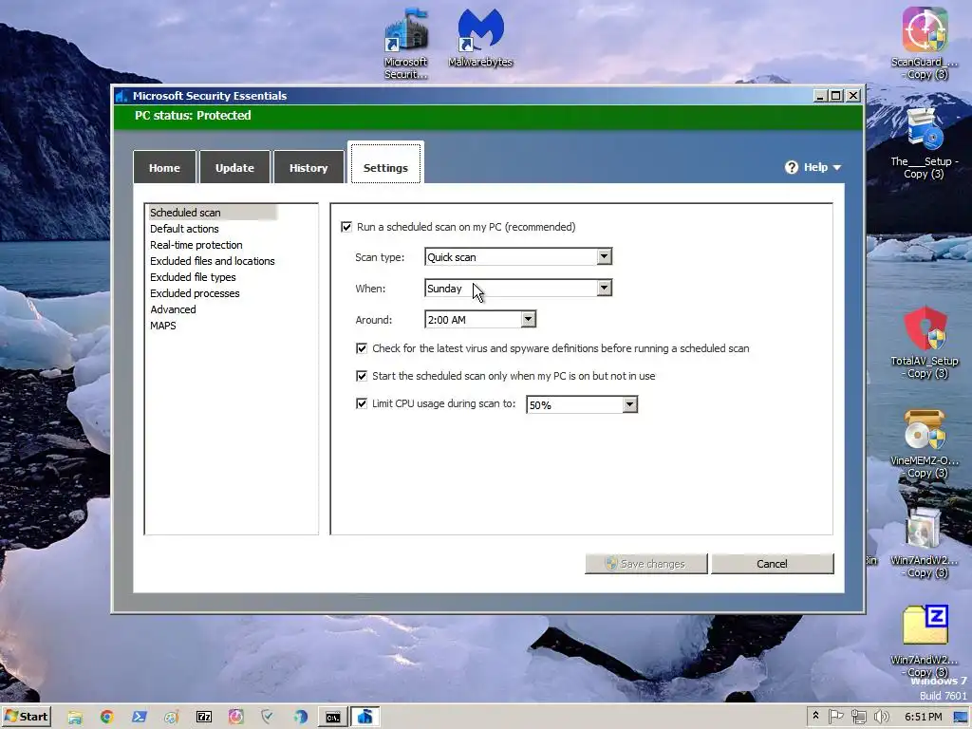972x729 pixels.
Task: Select the TotalAV_Setup Copy (3) desktop icon
Action: click(925, 342)
